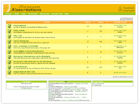Open the Question de newbie topic

(x=82, y=84)
